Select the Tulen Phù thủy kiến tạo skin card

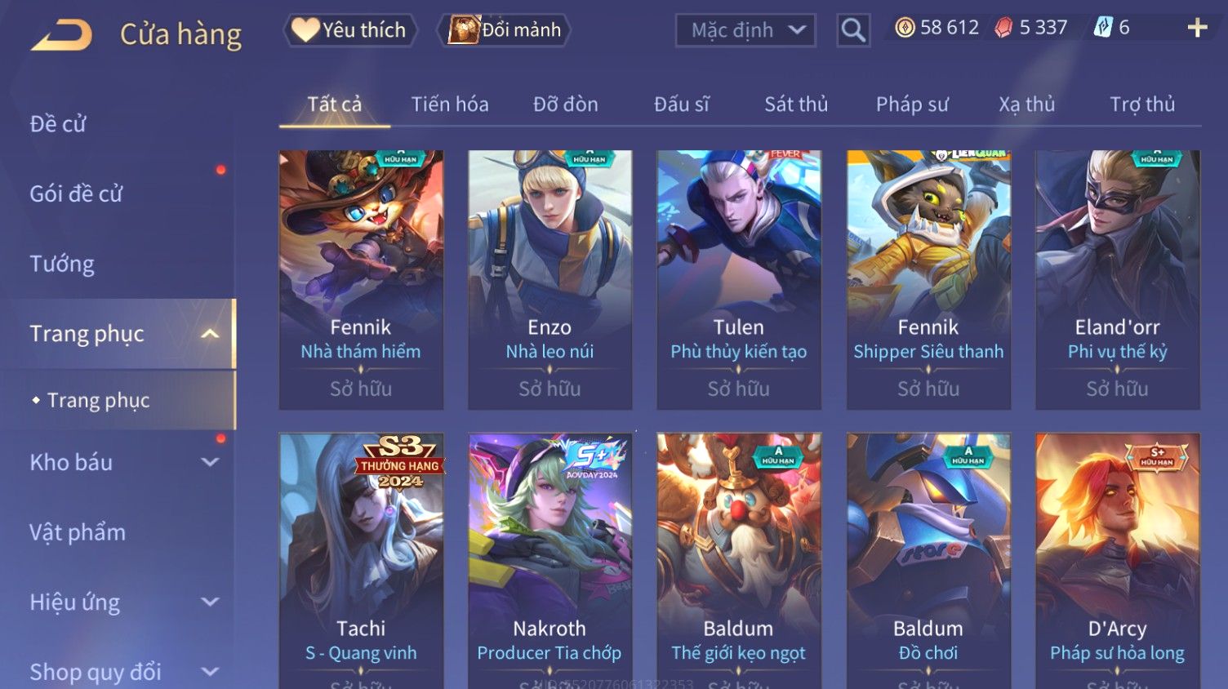[x=739, y=279]
